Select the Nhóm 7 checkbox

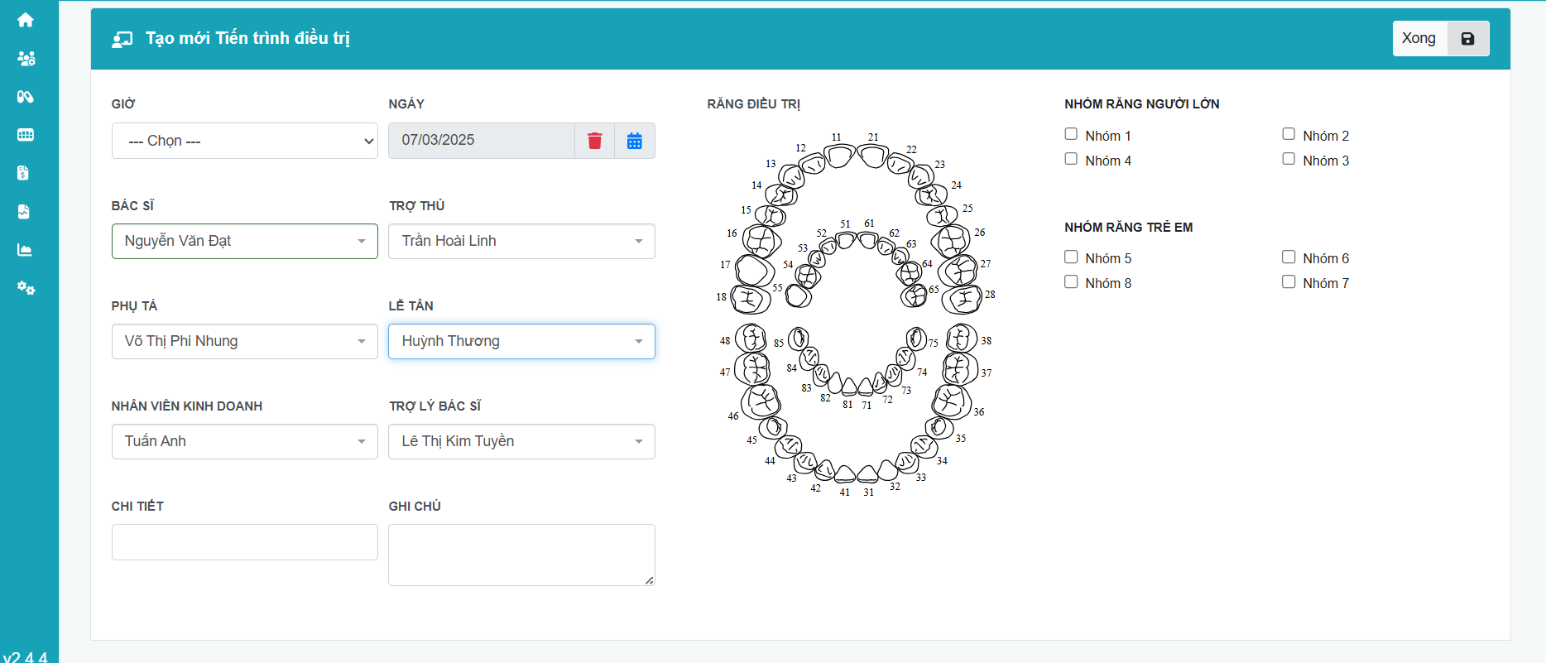tap(1289, 282)
